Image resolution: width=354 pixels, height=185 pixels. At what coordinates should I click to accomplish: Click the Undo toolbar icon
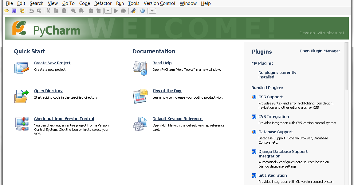31,11
